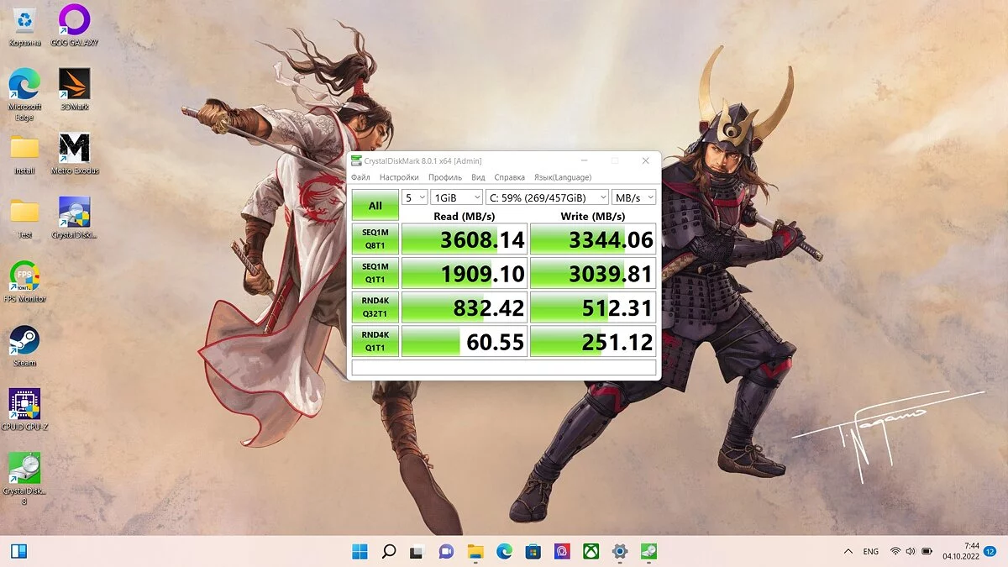Viewport: 1008px width, 567px height.
Task: Open the FPS Monitor desktop icon
Action: coord(24,277)
